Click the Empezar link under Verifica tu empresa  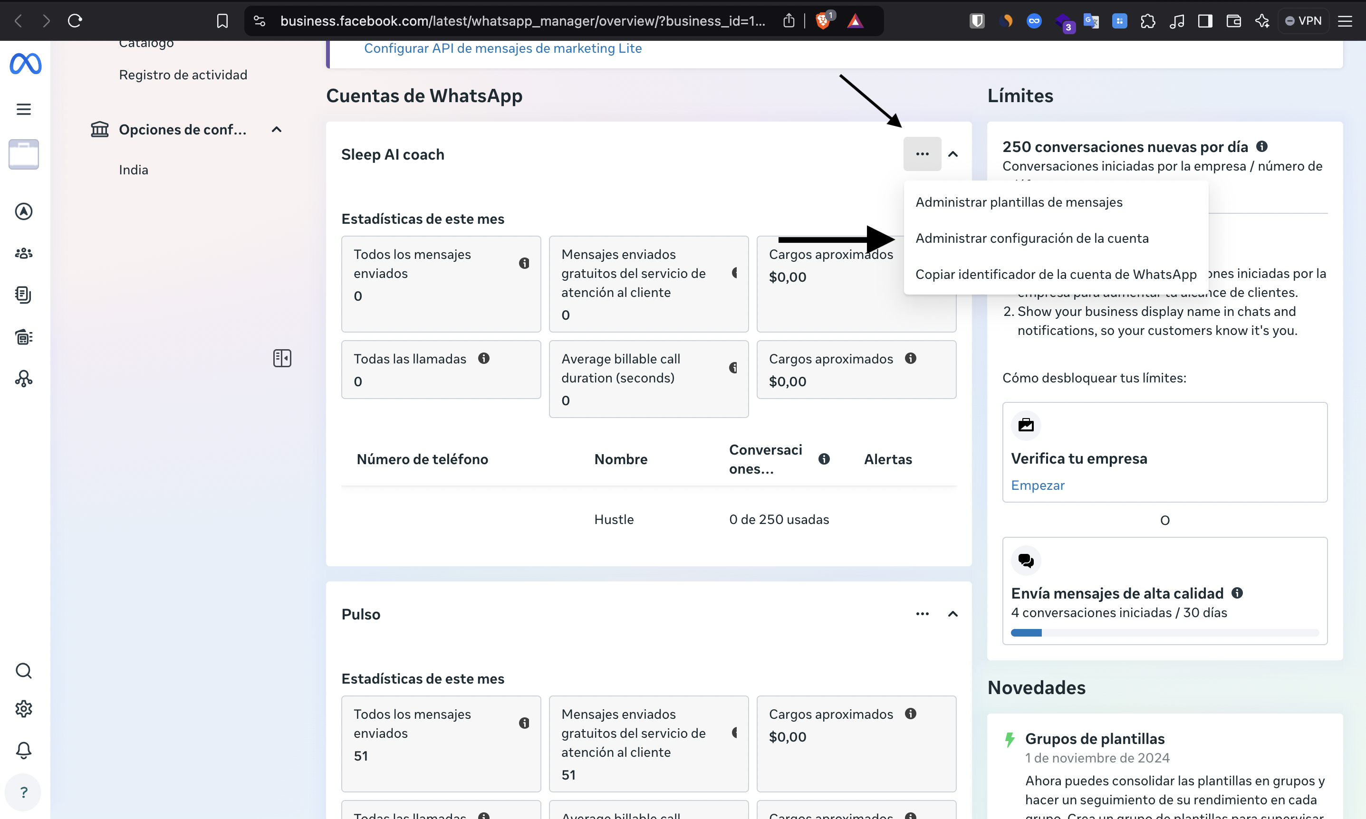click(1038, 485)
